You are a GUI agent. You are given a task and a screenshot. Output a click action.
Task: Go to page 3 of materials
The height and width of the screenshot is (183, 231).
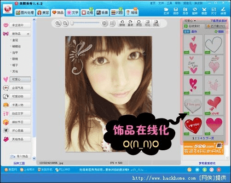point(198,138)
